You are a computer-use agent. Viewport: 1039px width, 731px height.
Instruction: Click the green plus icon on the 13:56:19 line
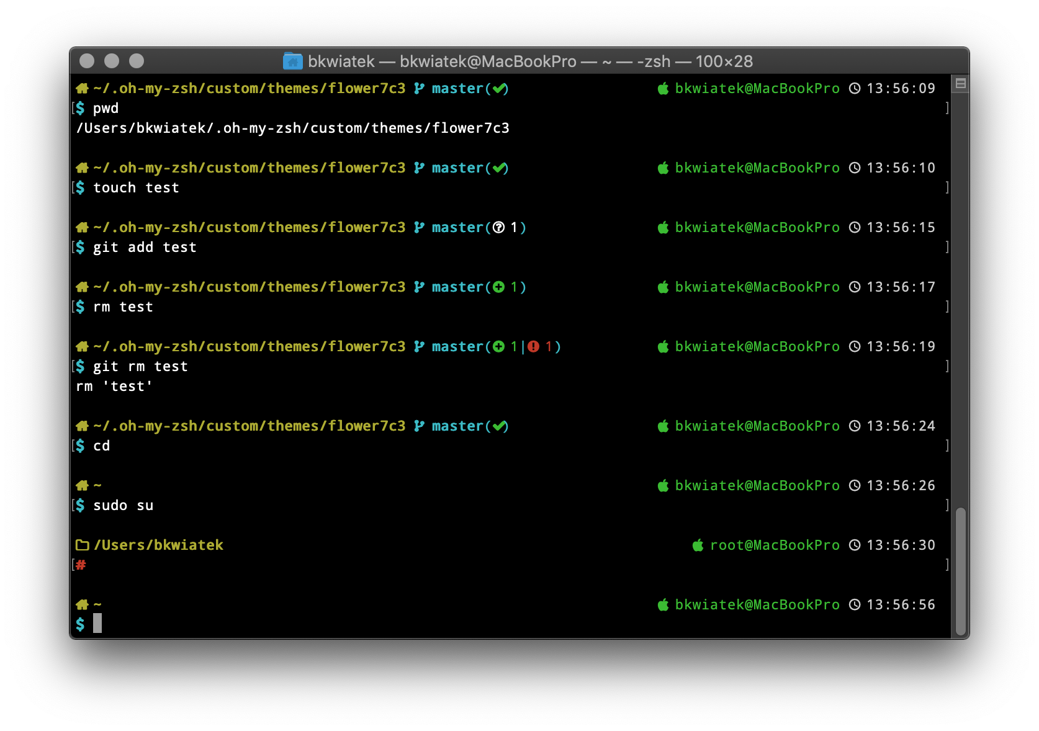pos(498,346)
